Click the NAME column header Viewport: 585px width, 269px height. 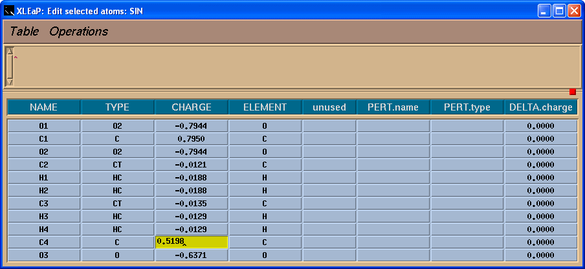43,108
